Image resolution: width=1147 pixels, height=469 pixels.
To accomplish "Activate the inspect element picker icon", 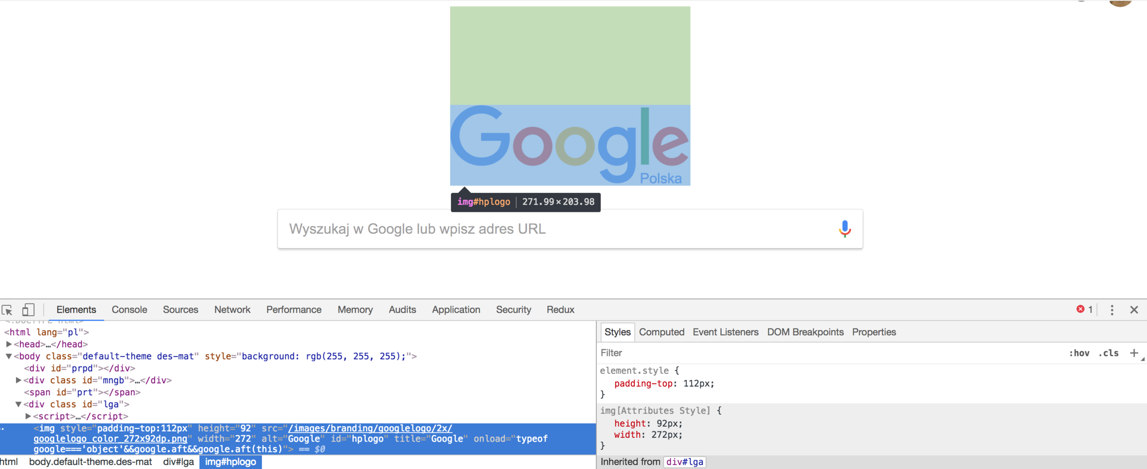I will (7, 310).
